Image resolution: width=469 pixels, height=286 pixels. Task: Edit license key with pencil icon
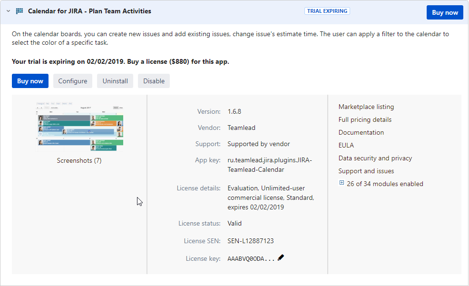281,257
